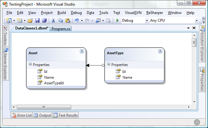Close the active document tab
The width and height of the screenshot is (208, 128).
(x=194, y=28)
